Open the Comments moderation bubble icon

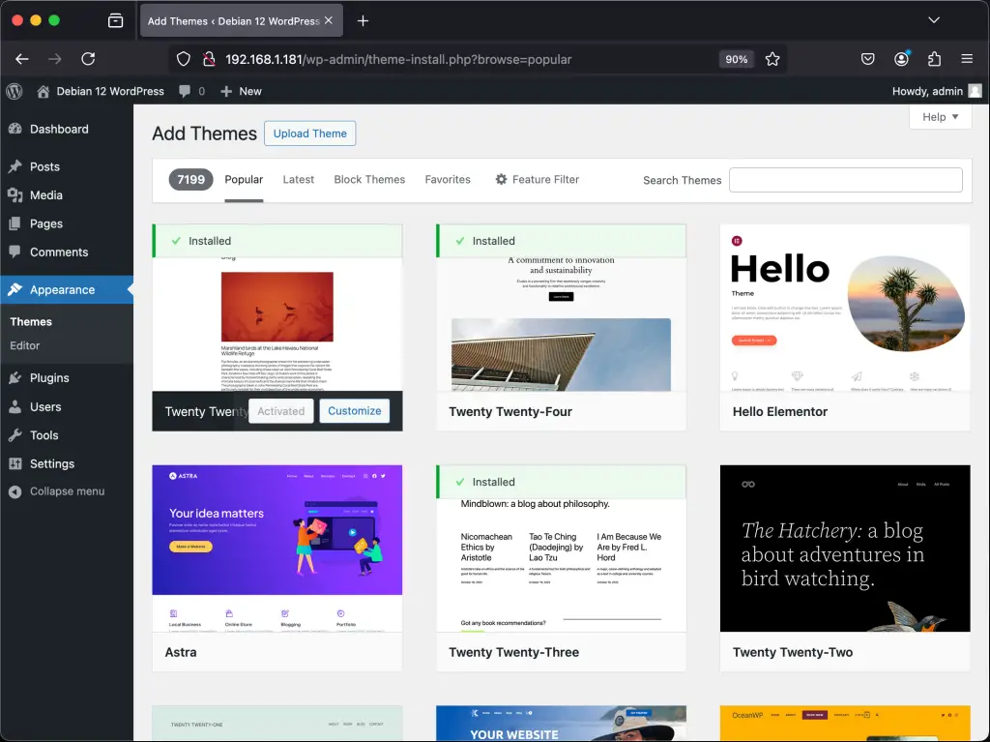(189, 91)
